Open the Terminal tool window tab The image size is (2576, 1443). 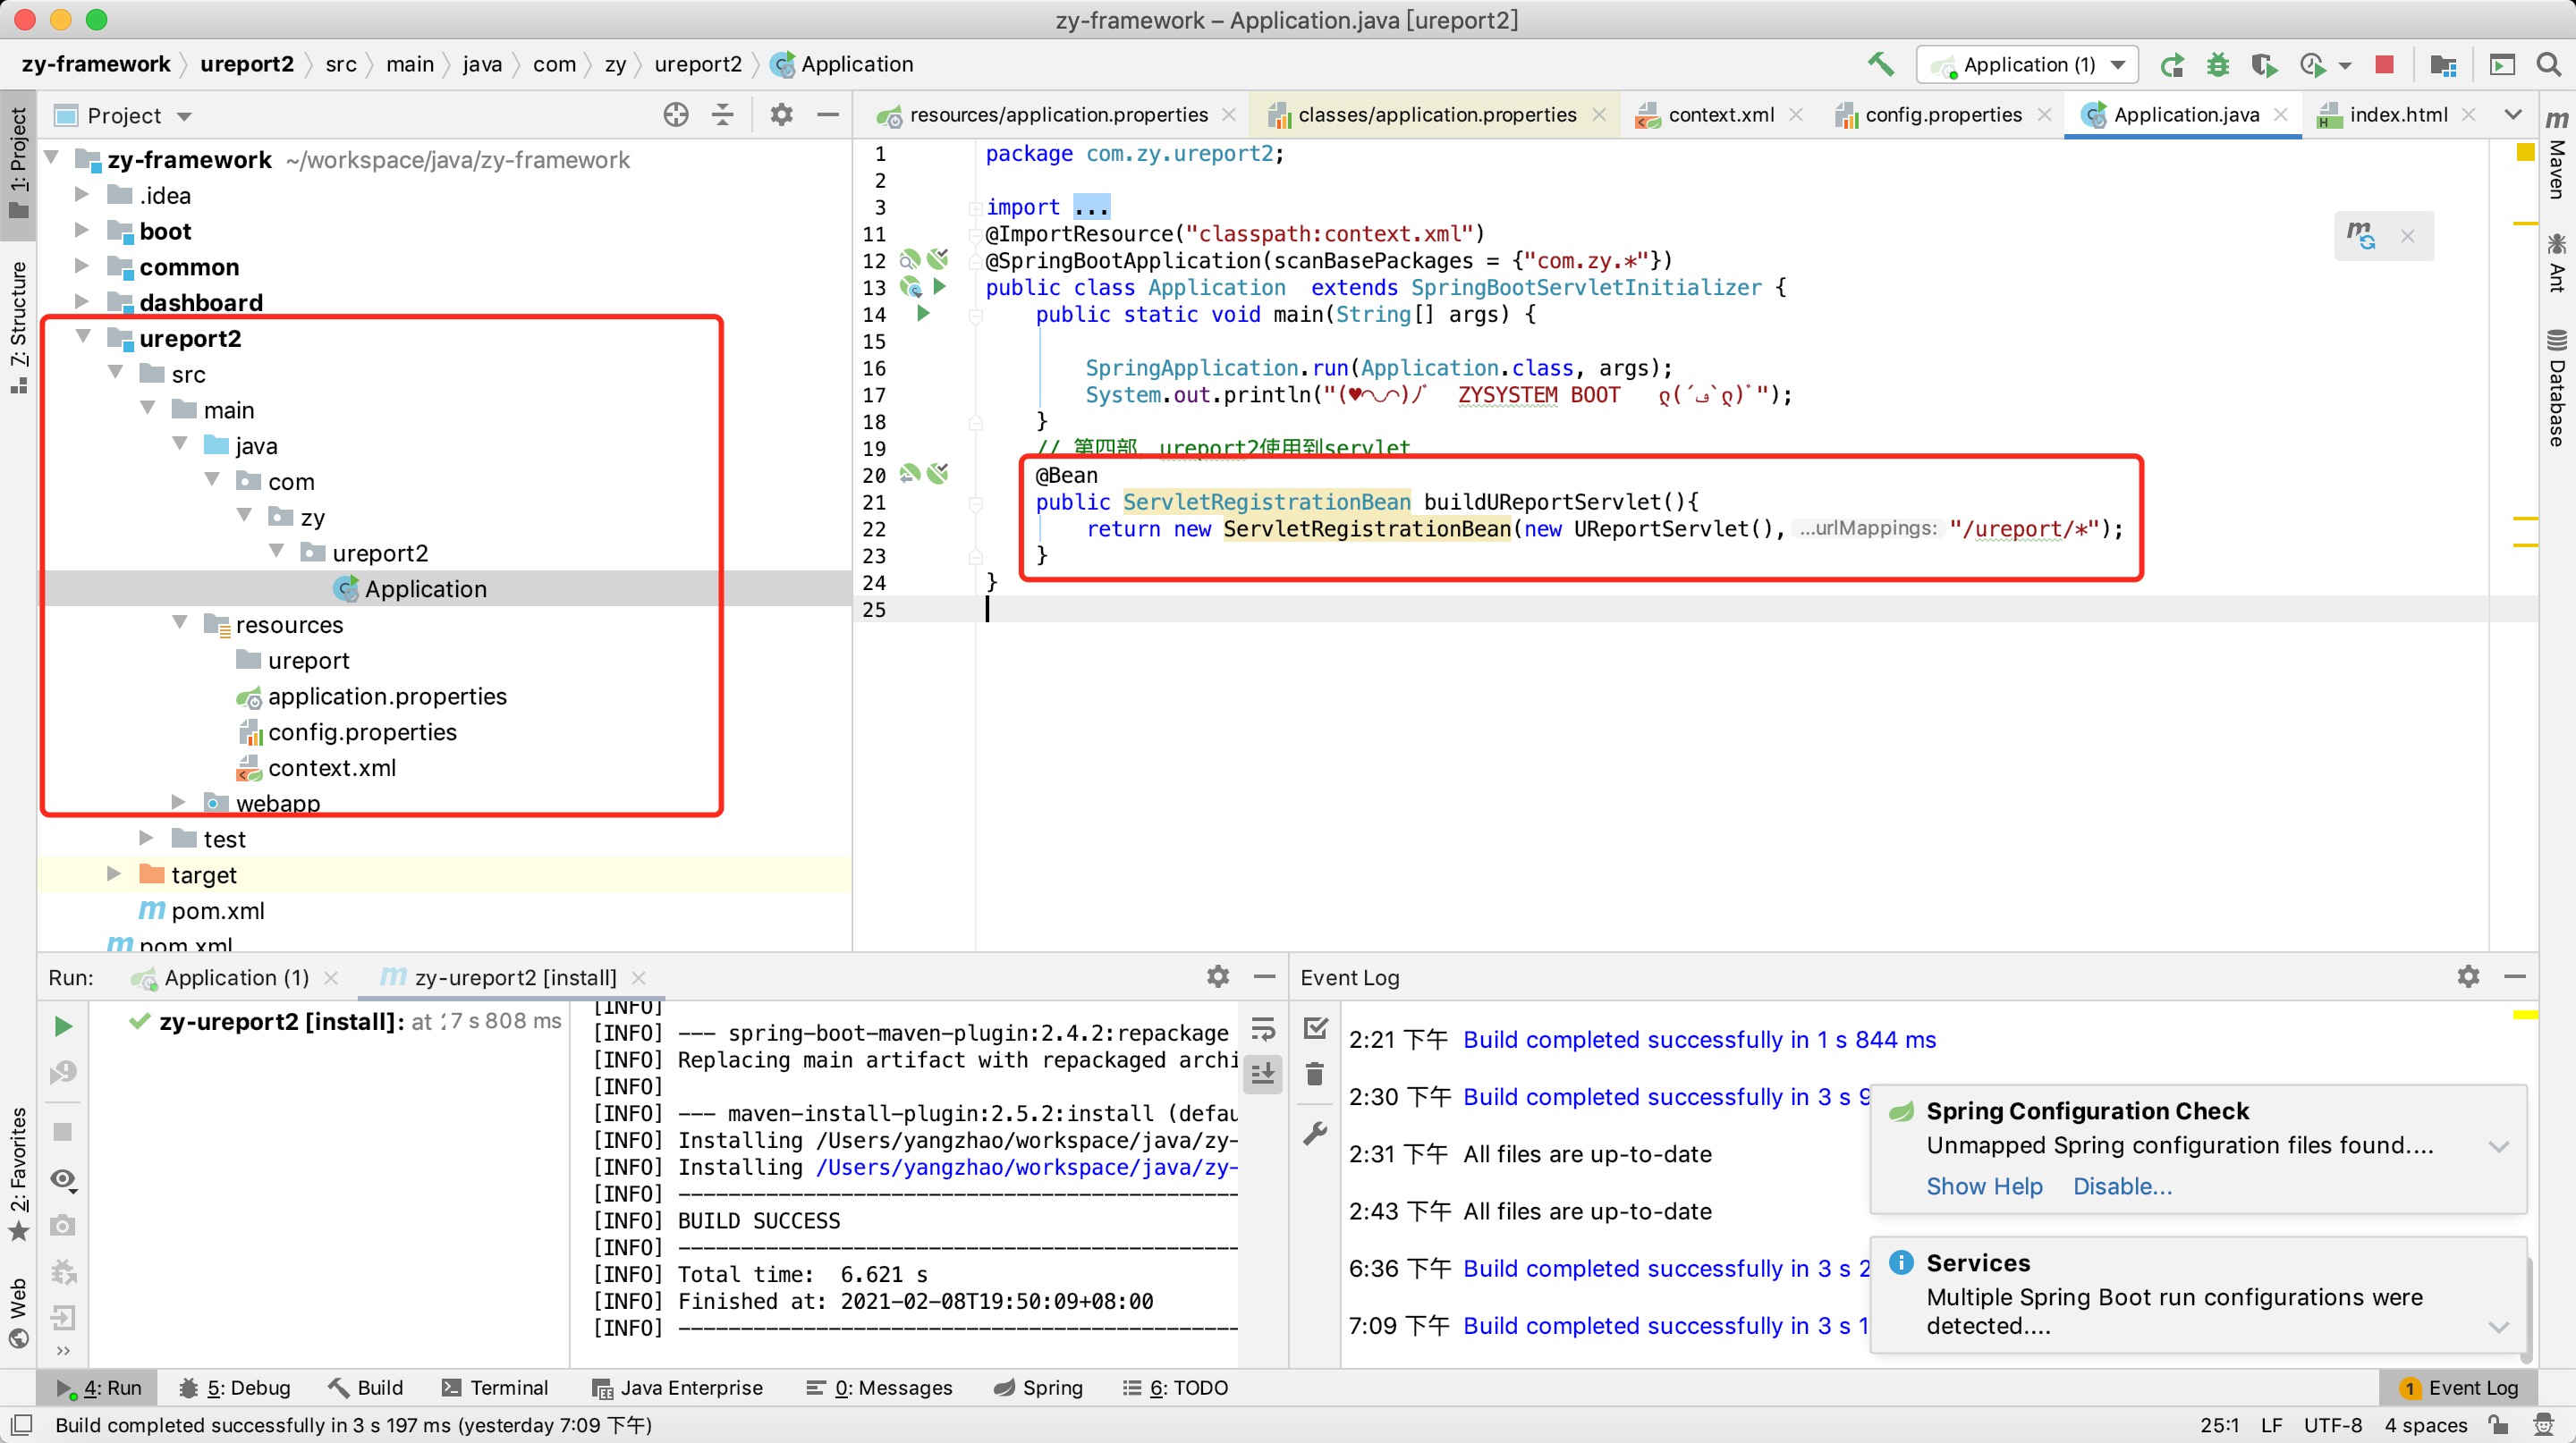[496, 1388]
